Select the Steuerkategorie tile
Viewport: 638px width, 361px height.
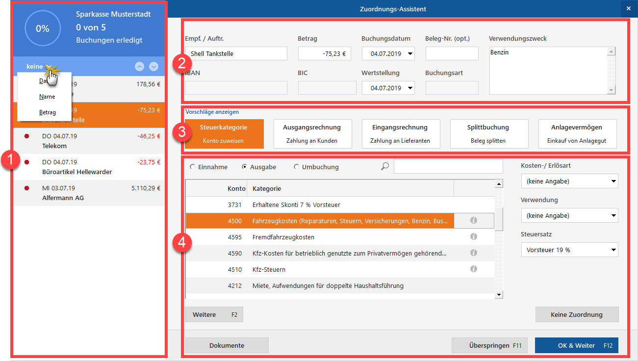tap(224, 133)
